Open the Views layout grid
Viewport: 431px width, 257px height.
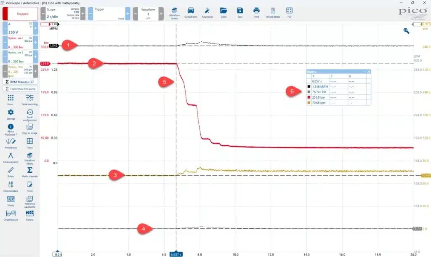[30, 143]
